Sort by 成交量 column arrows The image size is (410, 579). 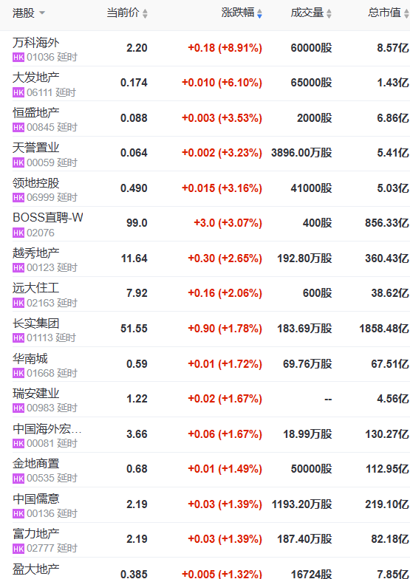[x=329, y=13]
